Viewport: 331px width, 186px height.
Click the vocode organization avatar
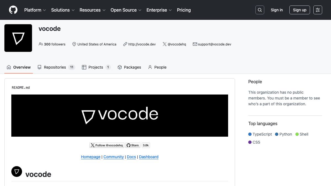tap(18, 38)
